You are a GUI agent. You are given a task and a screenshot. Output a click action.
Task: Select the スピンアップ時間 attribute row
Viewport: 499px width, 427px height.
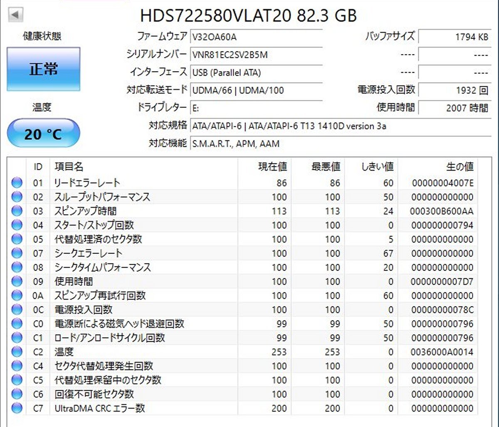(243, 211)
